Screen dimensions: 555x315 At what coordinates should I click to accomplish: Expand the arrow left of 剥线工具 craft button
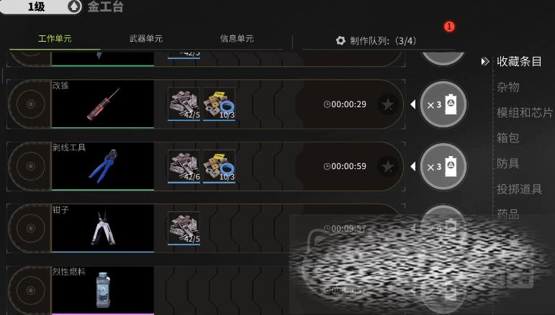(412, 166)
